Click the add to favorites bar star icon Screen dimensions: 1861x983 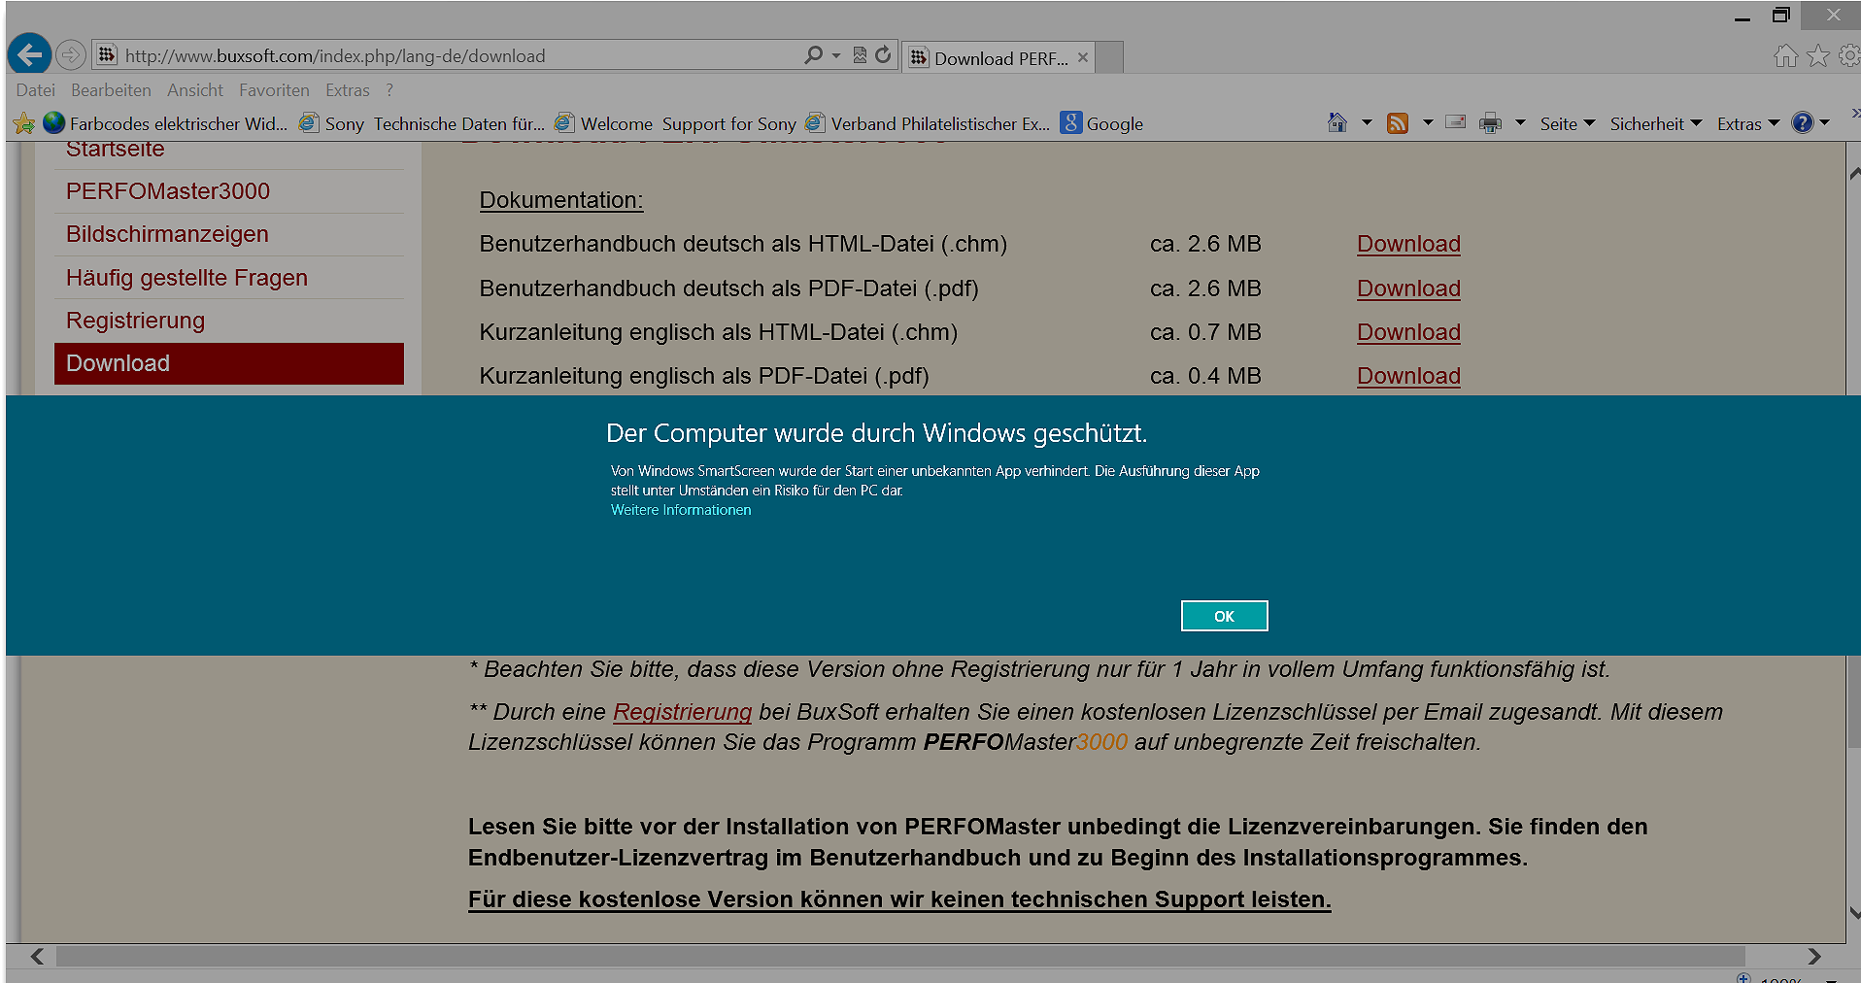point(24,123)
